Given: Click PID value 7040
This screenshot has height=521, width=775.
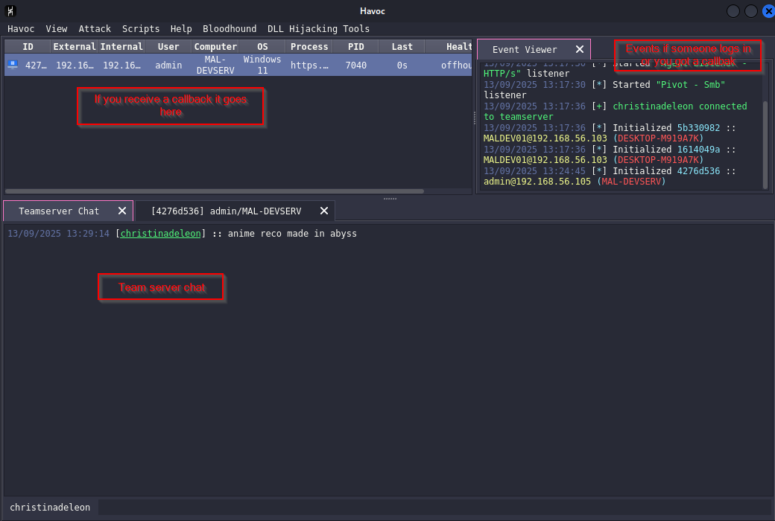Looking at the screenshot, I should [x=356, y=65].
